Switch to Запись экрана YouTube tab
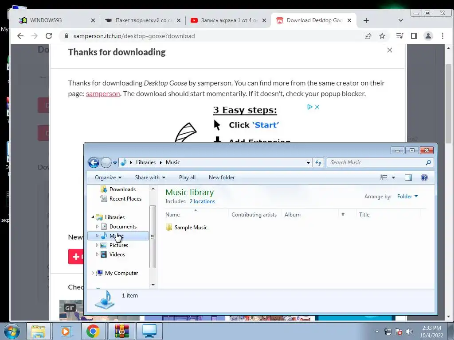Image resolution: width=454 pixels, height=340 pixels. pos(228,20)
